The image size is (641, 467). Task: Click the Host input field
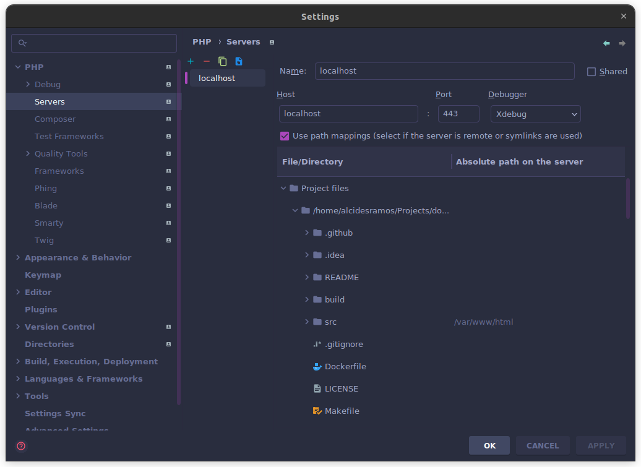click(x=348, y=114)
